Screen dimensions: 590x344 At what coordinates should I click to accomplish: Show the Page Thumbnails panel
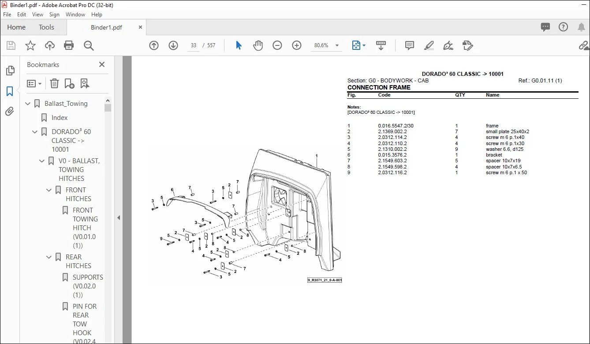click(10, 71)
